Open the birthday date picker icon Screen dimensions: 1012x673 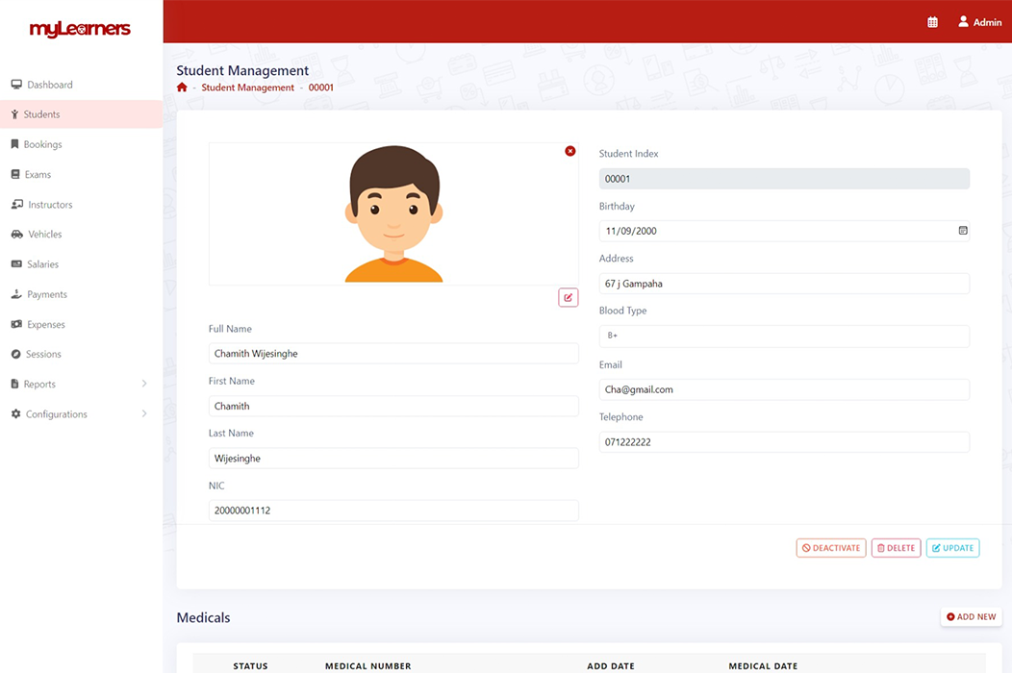pyautogui.click(x=963, y=231)
